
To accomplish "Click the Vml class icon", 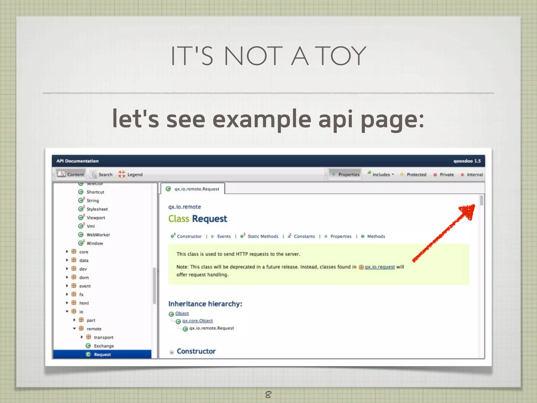I will [x=81, y=226].
